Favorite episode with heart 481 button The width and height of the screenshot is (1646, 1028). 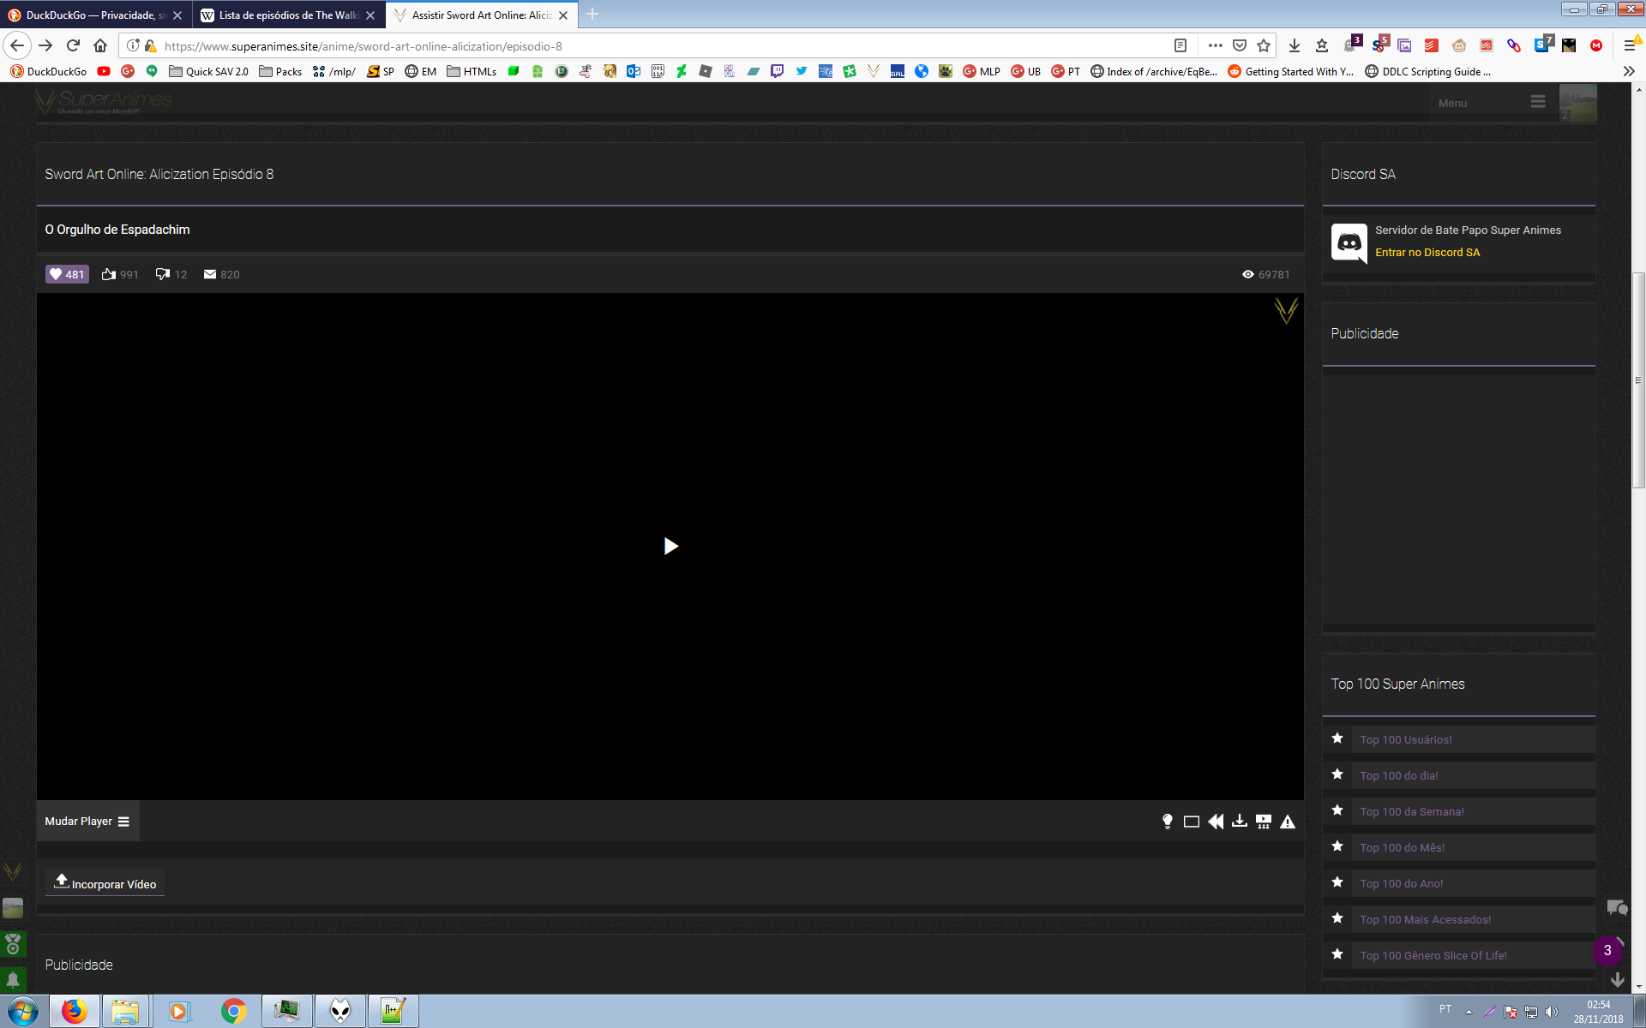click(67, 274)
